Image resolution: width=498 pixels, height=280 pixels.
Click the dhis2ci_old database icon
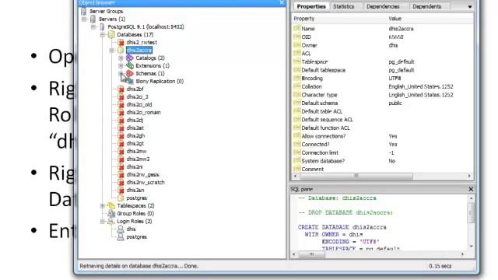click(x=121, y=105)
